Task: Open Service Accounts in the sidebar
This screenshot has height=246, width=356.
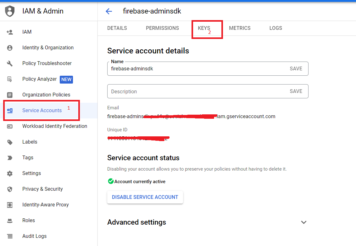Action: pos(42,110)
